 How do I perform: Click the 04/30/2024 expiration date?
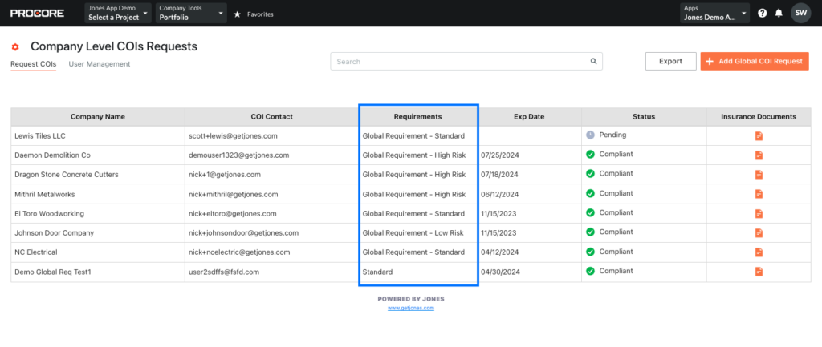pyautogui.click(x=499, y=272)
